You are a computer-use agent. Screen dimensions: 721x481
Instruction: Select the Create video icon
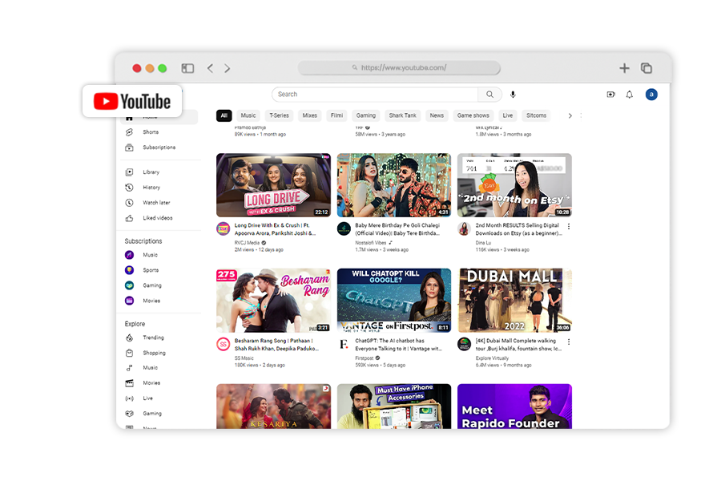coord(611,94)
